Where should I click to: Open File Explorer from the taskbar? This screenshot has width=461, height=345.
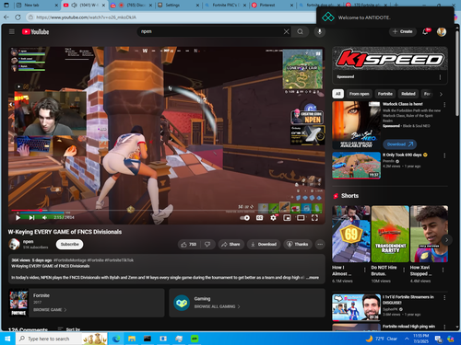point(132,339)
